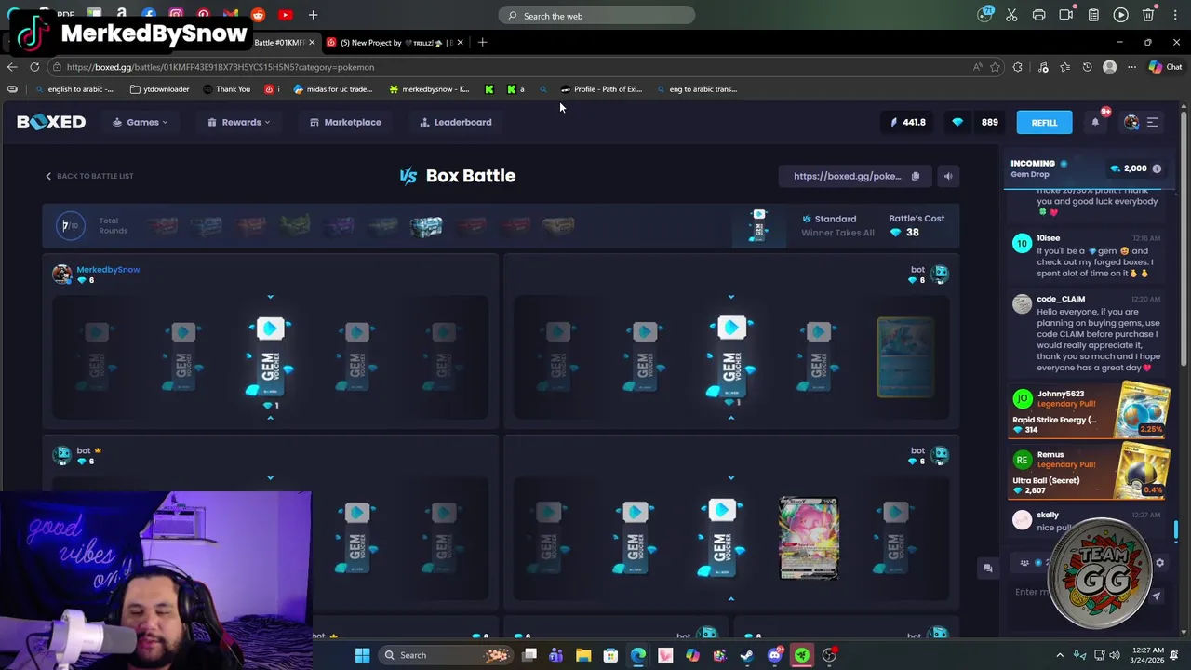
Task: Open File Explorer from taskbar
Action: (x=583, y=655)
